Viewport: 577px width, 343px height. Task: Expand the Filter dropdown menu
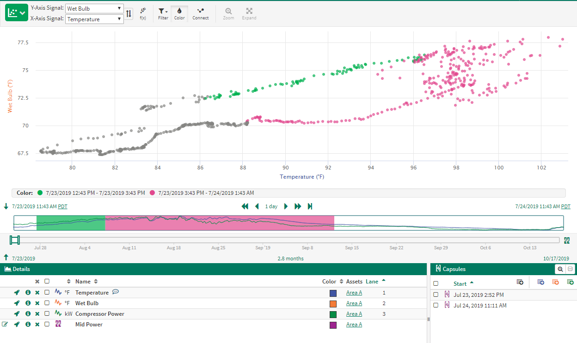coord(163,13)
